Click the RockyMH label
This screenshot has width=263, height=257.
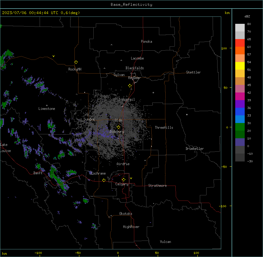tap(75, 69)
